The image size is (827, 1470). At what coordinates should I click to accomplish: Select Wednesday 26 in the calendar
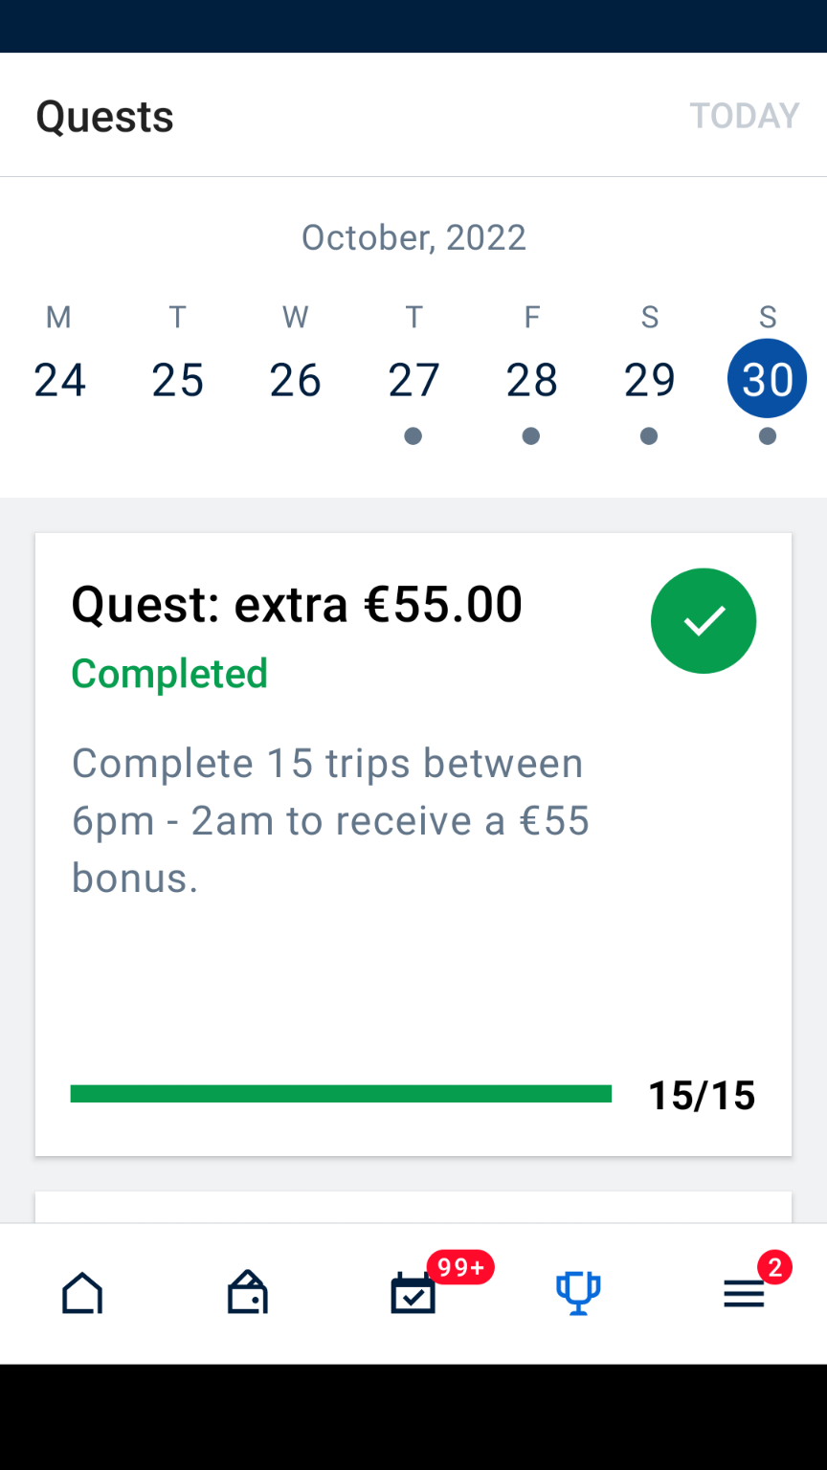(296, 380)
